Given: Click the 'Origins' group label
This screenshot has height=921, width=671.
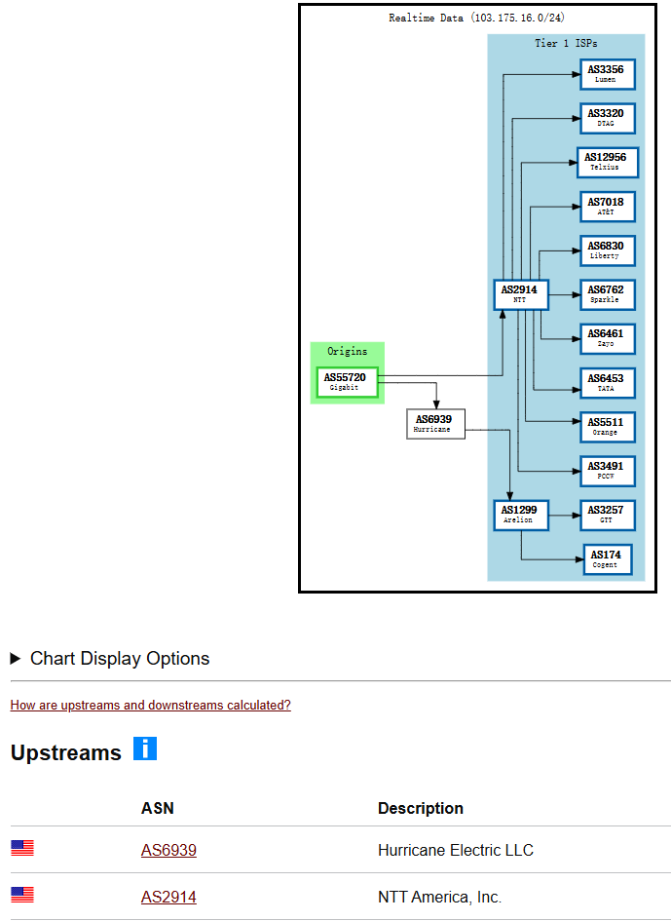Looking at the screenshot, I should tap(347, 351).
